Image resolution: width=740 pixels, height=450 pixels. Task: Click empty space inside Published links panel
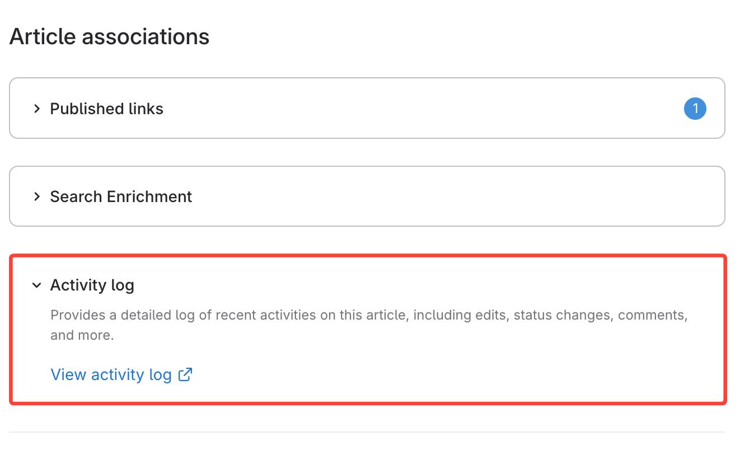coord(420,109)
